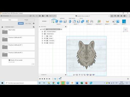Switch to the People tab
Image resolution: width=130 pixels, height=97 pixels.
[26, 20]
